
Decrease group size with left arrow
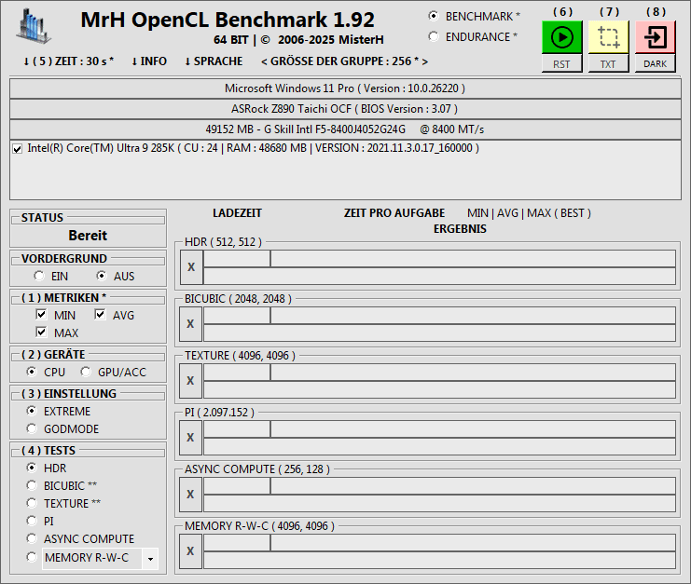[x=264, y=61]
